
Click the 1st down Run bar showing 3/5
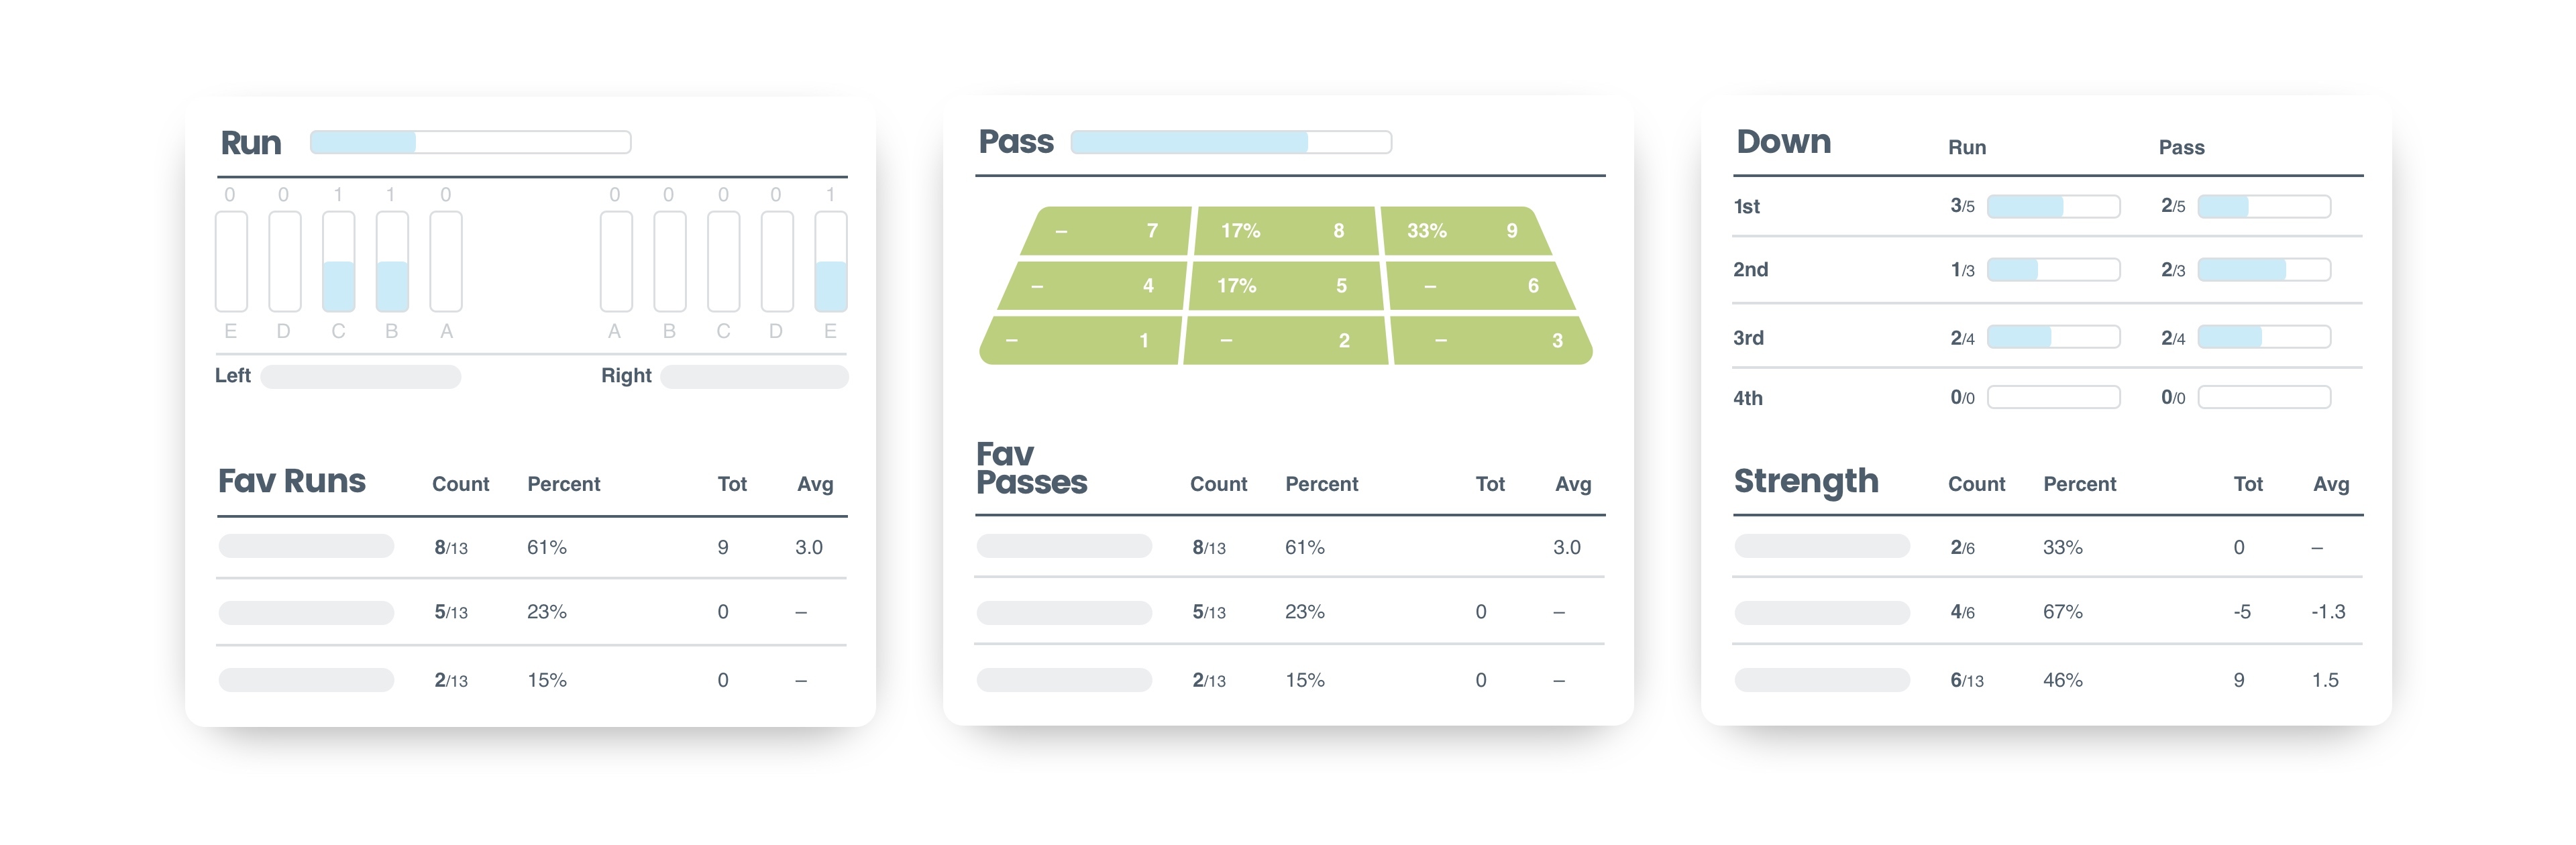pyautogui.click(x=2053, y=207)
